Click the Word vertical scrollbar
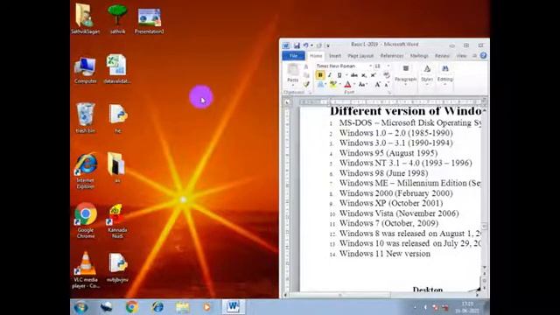 (x=484, y=187)
